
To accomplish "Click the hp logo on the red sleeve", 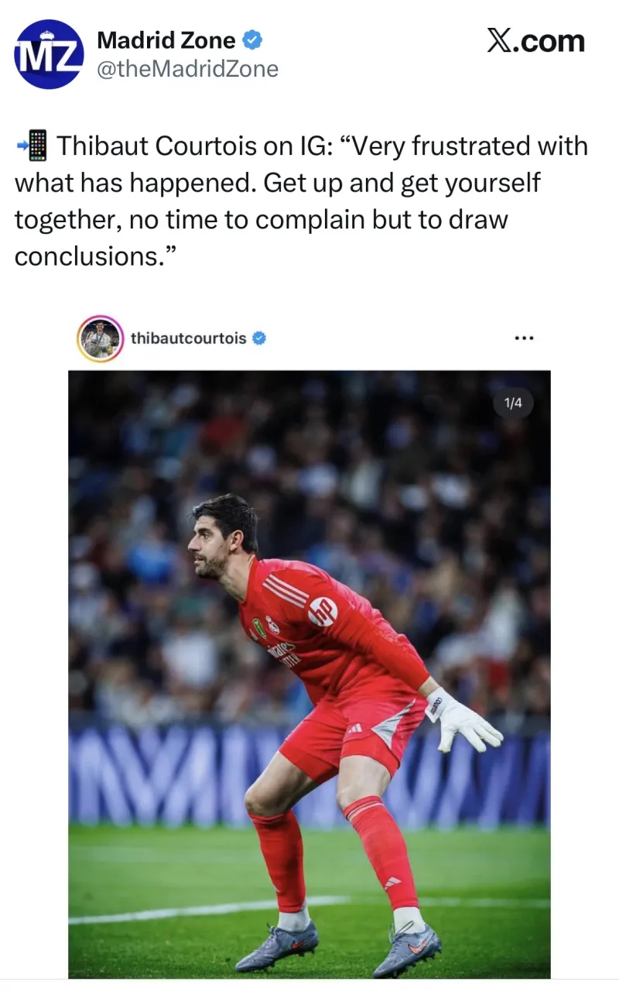I will (x=323, y=612).
